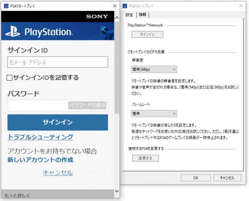The image size is (249, 201).
Task: Click the PlayStation™Network section label
Action: point(145,25)
